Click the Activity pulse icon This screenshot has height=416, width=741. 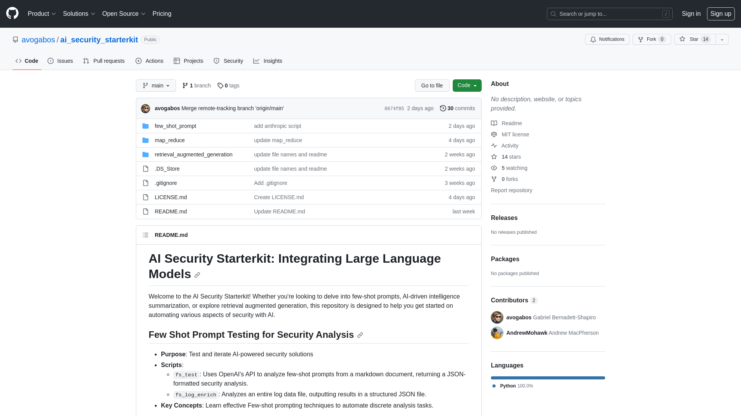coord(494,146)
